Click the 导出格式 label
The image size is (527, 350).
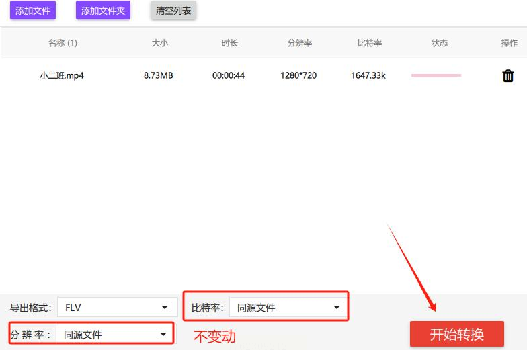(x=31, y=308)
